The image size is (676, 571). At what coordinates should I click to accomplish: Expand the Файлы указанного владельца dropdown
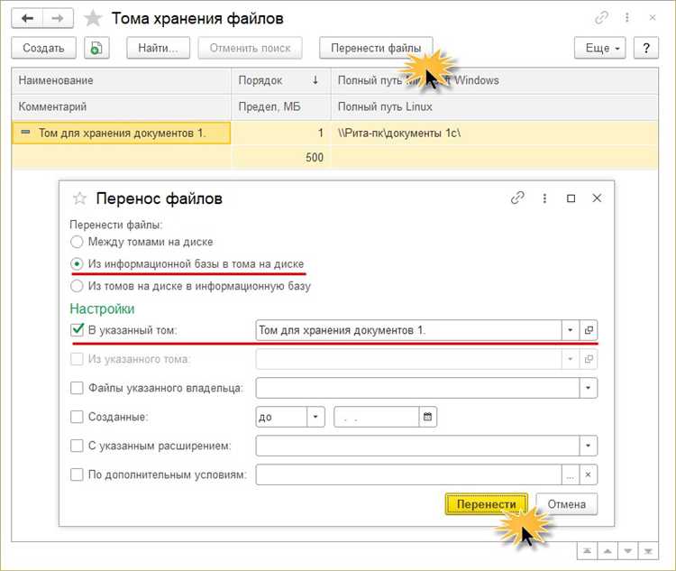point(589,388)
